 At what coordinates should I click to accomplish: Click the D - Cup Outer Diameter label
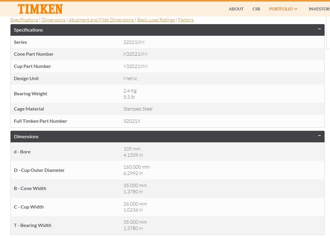tap(39, 170)
